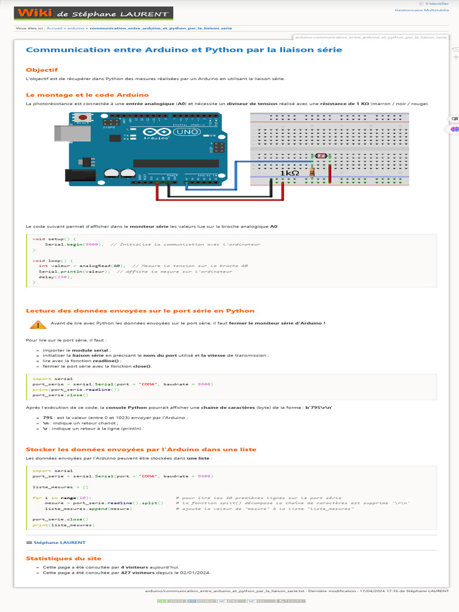Show old revisions with the clock icon
459x612 pixels.
pyautogui.click(x=455, y=49)
